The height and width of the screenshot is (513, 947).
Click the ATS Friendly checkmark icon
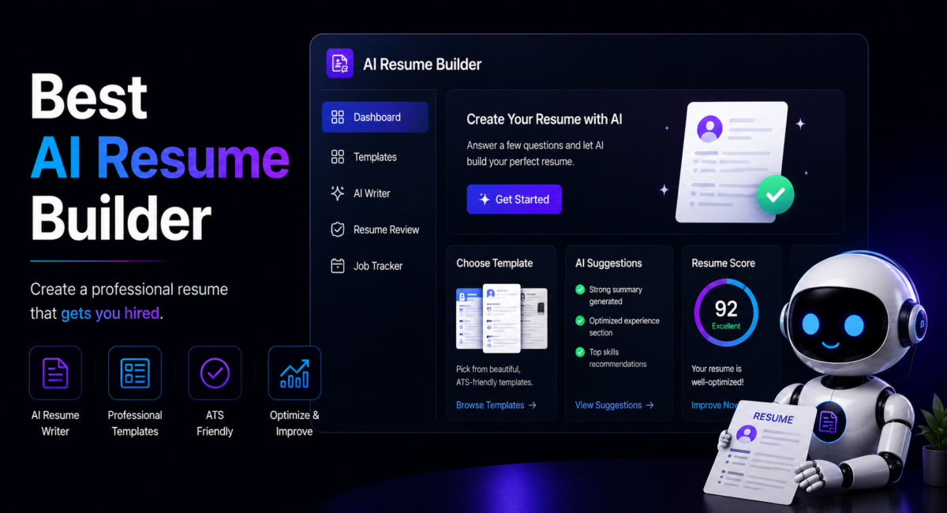click(x=215, y=373)
